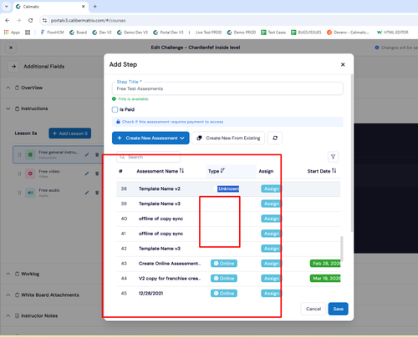Assign offline of copy sync row 40
418x337 pixels.
[x=271, y=219]
